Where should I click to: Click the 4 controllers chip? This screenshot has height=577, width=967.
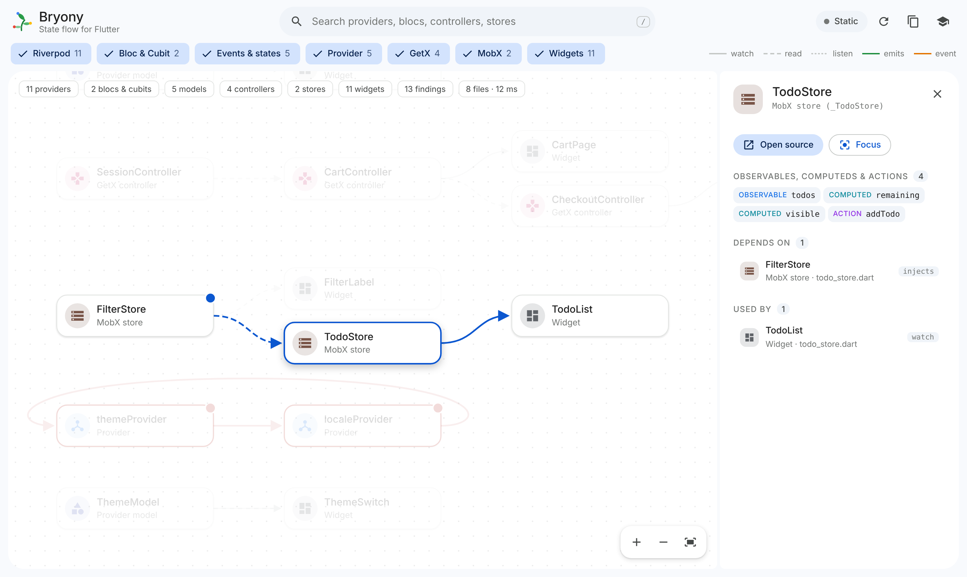[x=250, y=89]
